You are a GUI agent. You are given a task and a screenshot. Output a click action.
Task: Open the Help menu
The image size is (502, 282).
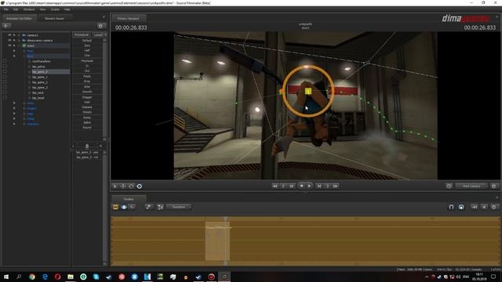[x=67, y=9]
